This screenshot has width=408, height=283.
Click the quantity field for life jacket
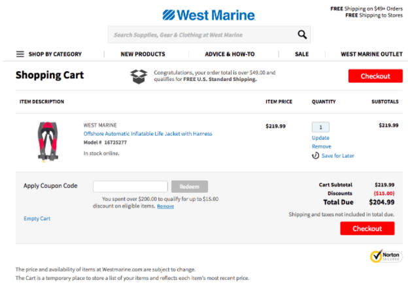pos(320,127)
